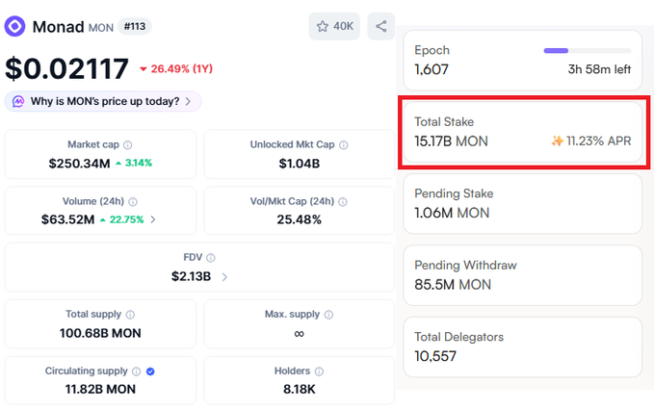Click the epoch number 1,607
Viewport: 654px width, 410px height.
432,69
